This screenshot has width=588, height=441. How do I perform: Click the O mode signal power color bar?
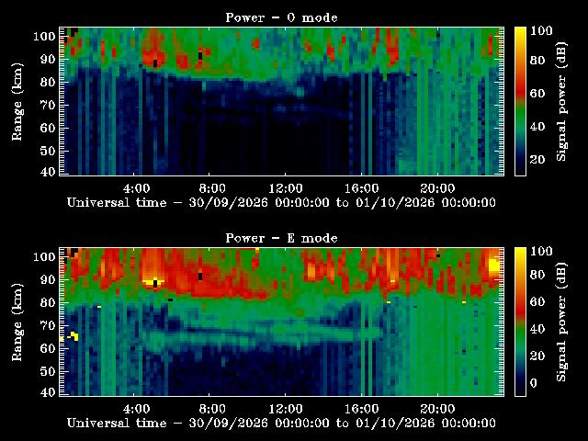pyautogui.click(x=520, y=101)
